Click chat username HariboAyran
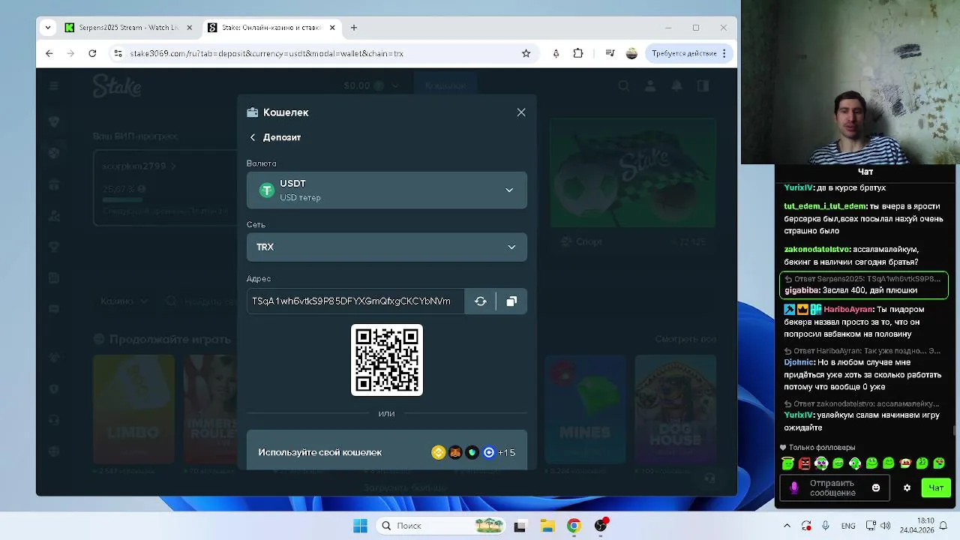The width and height of the screenshot is (960, 540). tap(848, 309)
